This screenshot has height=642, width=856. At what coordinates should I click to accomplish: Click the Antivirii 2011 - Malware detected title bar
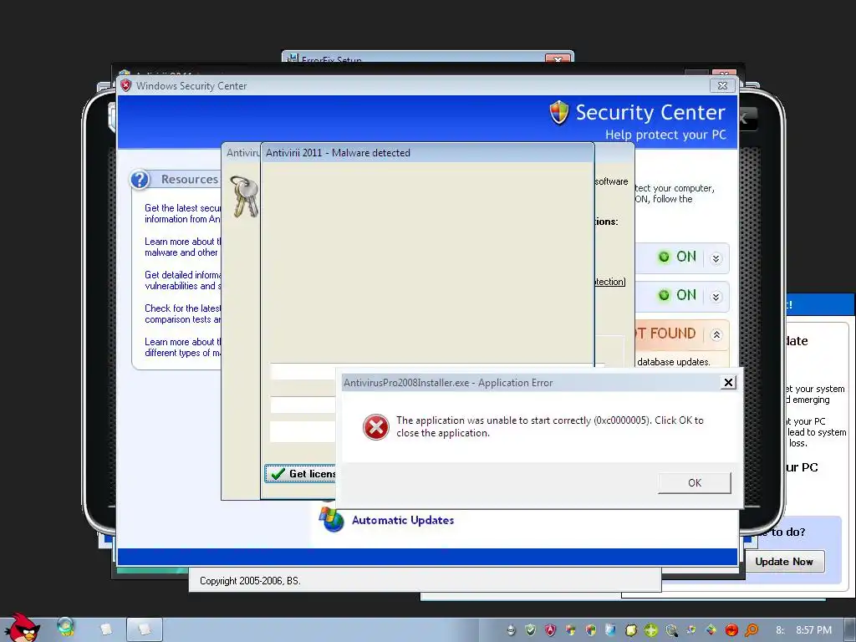[427, 153]
